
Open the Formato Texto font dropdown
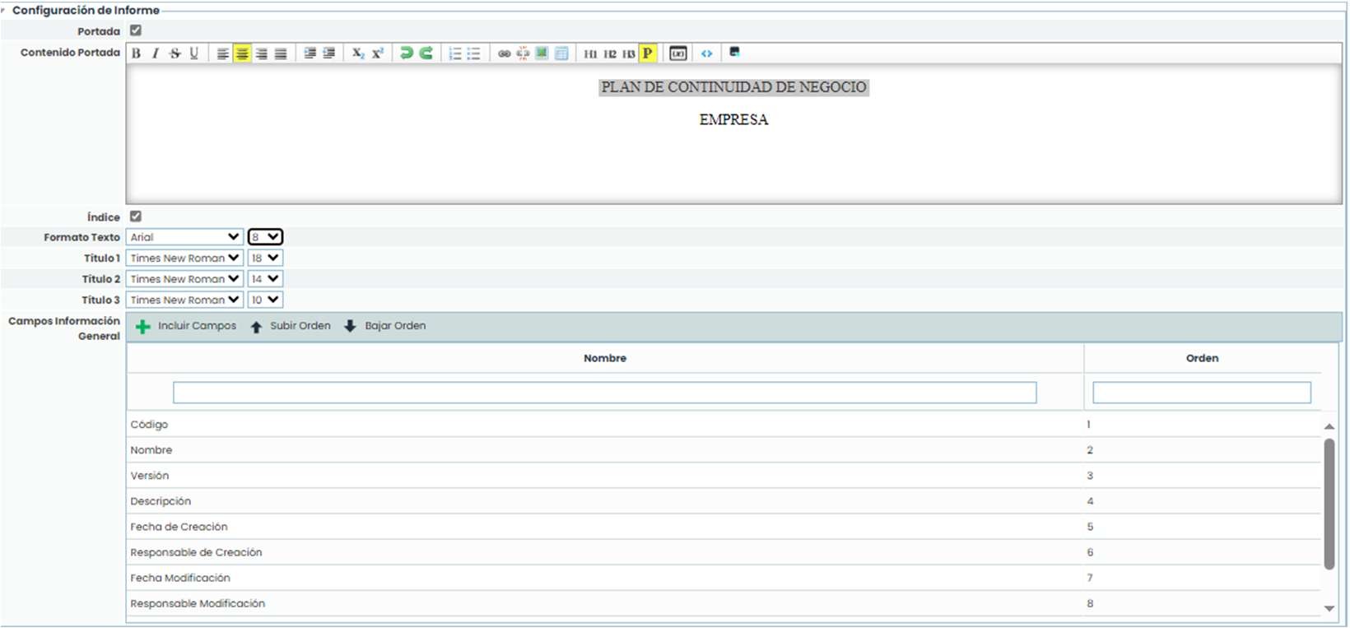pos(184,237)
